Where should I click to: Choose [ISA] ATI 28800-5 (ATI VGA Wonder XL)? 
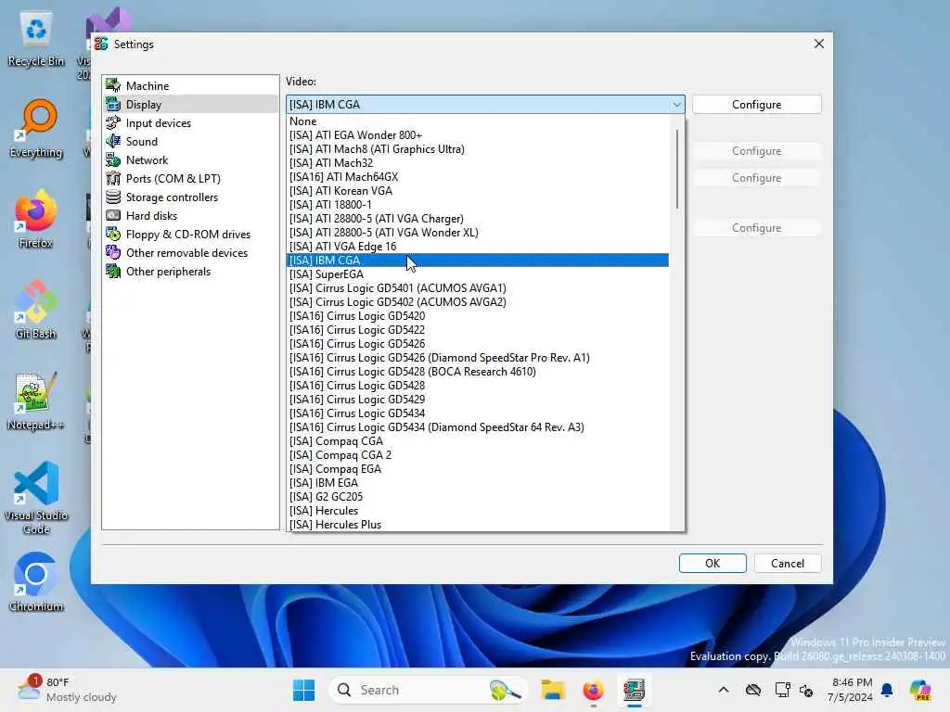click(478, 233)
